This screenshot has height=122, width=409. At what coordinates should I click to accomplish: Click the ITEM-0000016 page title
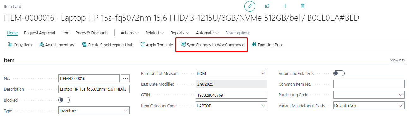[x=182, y=18]
